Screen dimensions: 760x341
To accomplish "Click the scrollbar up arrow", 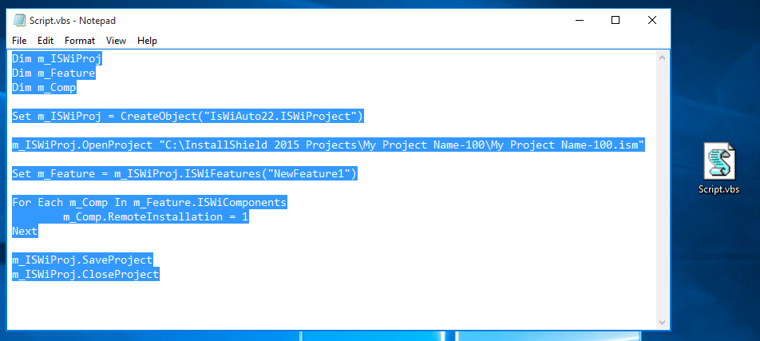I will (663, 57).
